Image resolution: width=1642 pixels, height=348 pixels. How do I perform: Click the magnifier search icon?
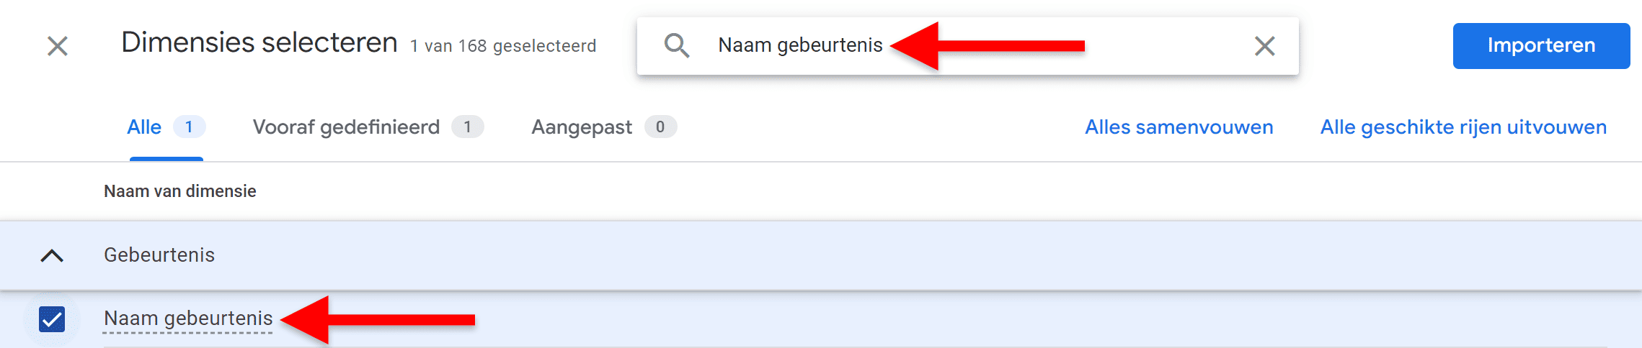coord(676,46)
